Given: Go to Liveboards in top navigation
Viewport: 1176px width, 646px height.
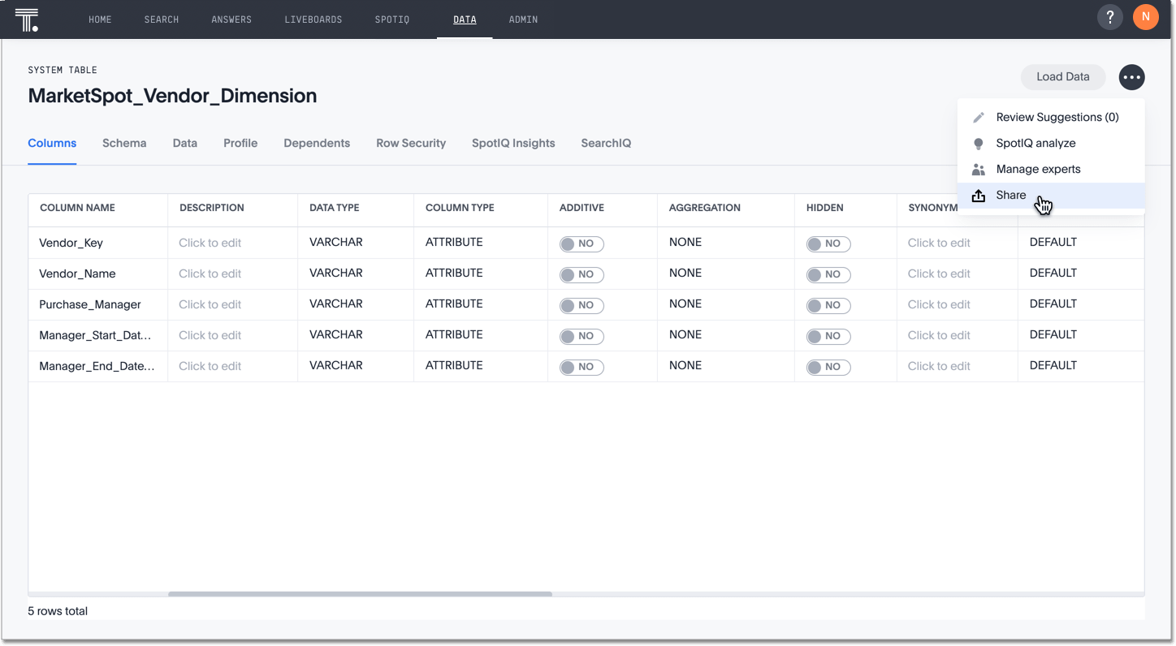Looking at the screenshot, I should [313, 19].
